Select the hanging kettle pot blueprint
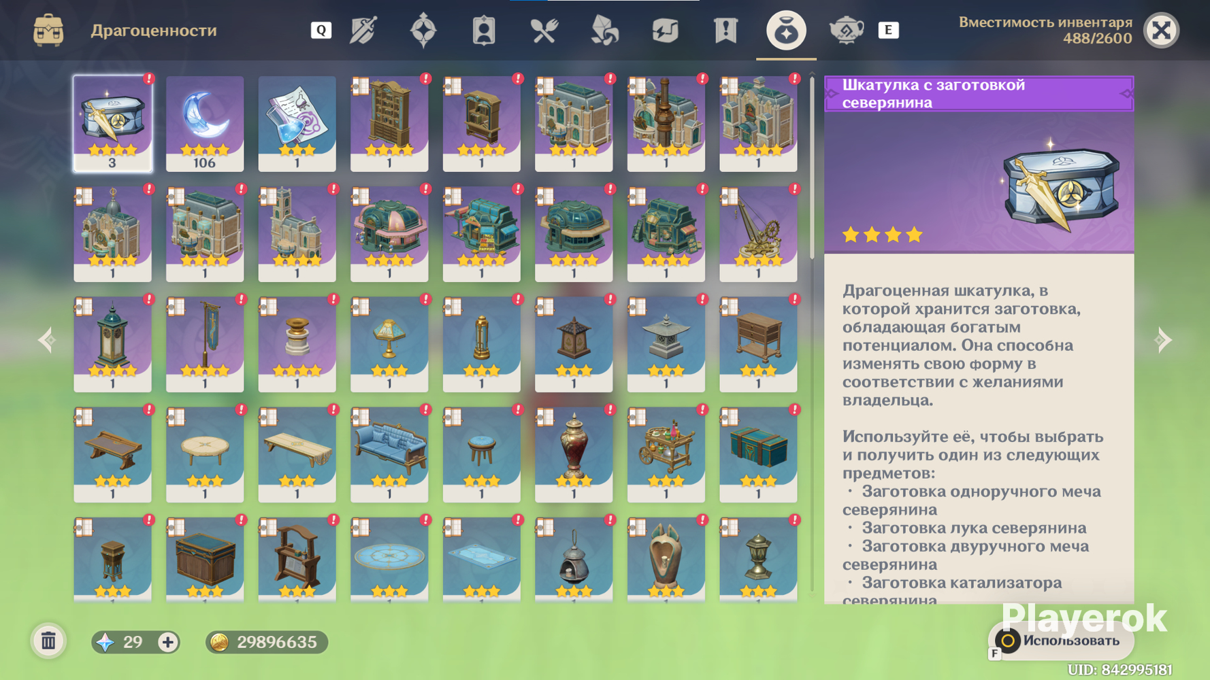The height and width of the screenshot is (680, 1210). coord(574,560)
